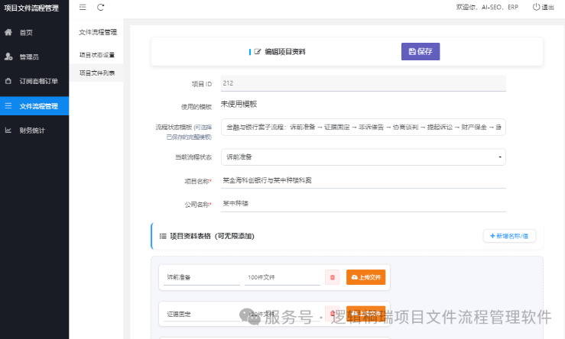This screenshot has width=565, height=339.
Task: Open 首页 home icon in sidebar
Action: pyautogui.click(x=8, y=32)
